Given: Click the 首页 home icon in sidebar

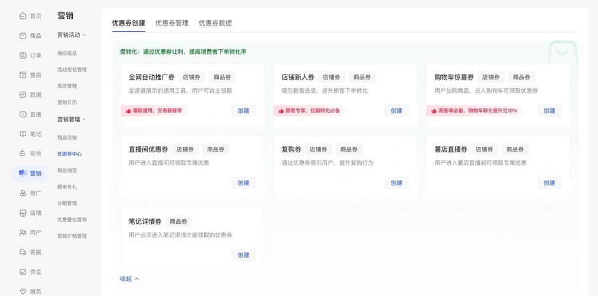Looking at the screenshot, I should point(23,16).
